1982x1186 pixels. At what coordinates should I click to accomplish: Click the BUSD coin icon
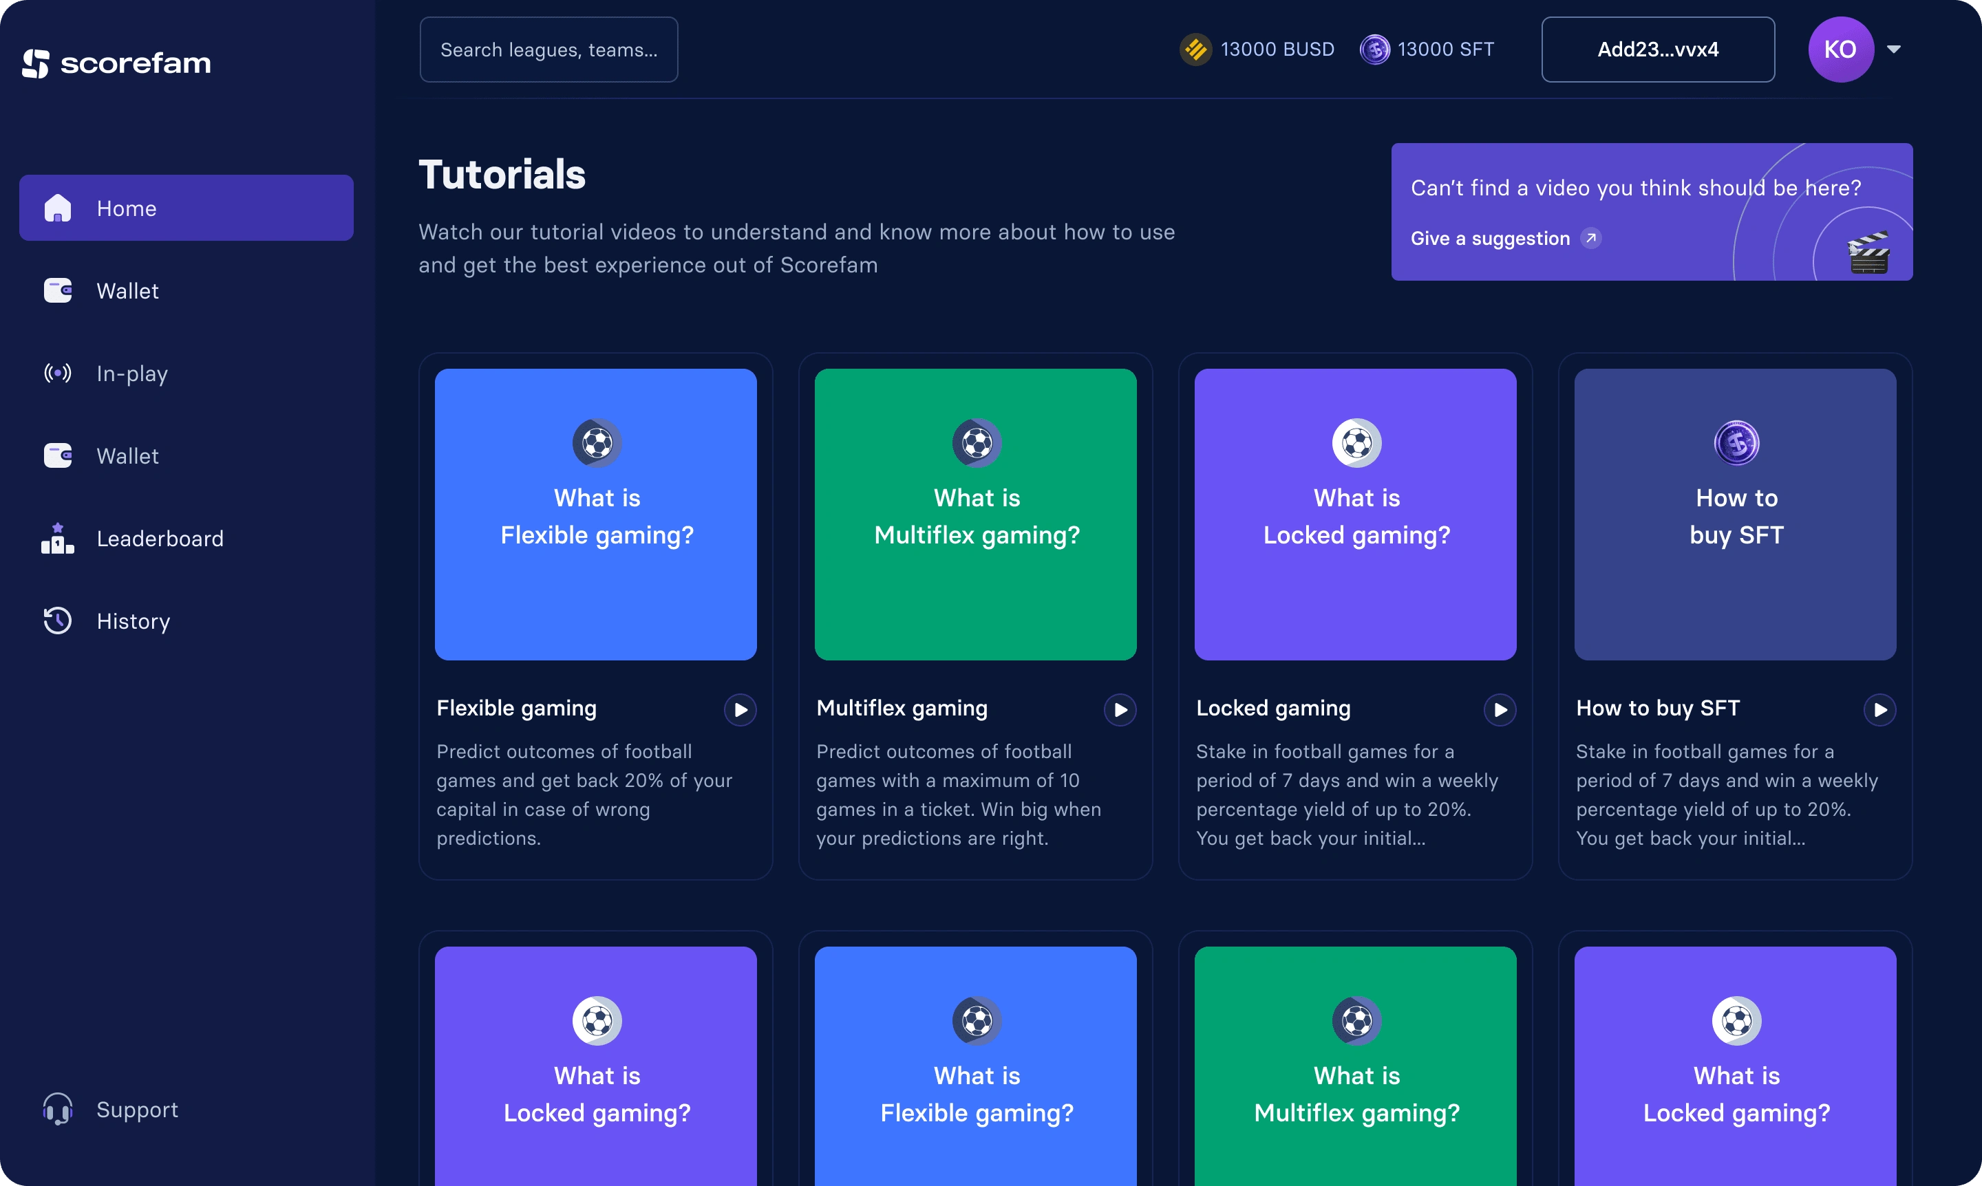point(1195,50)
